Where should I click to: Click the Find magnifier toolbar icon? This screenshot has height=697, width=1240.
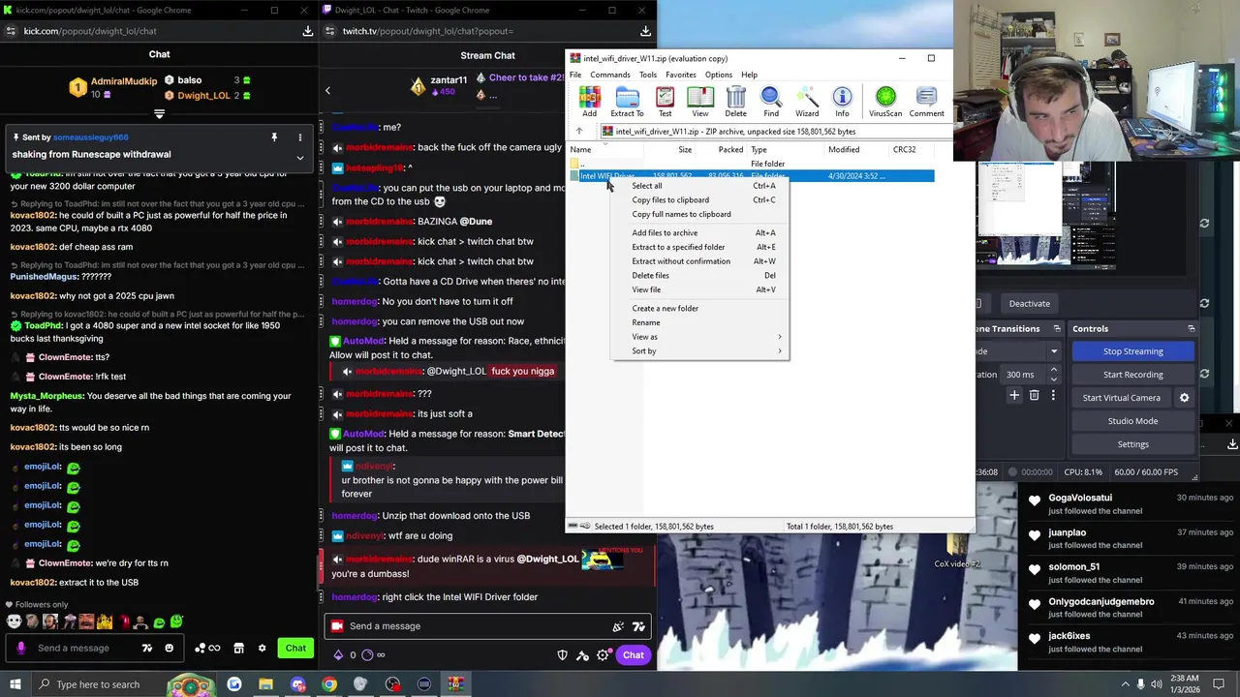[x=771, y=101]
